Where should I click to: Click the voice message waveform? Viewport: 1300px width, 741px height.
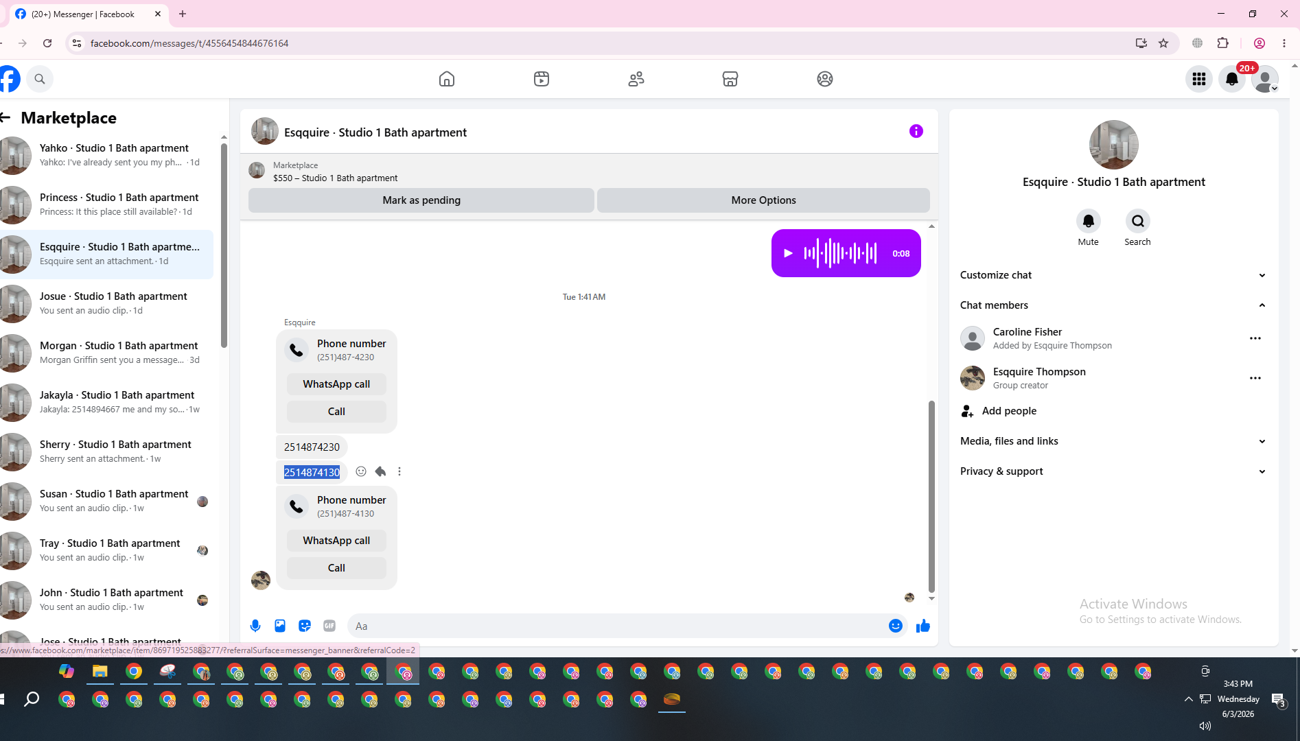840,253
